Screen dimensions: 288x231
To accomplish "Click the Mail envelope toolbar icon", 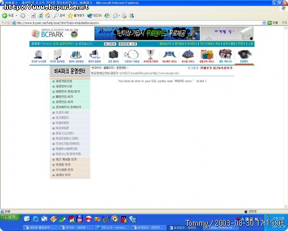I will 115,16.
